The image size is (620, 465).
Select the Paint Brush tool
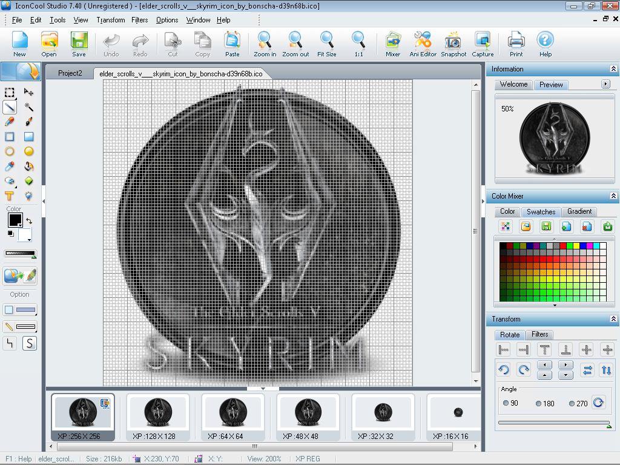tap(28, 122)
